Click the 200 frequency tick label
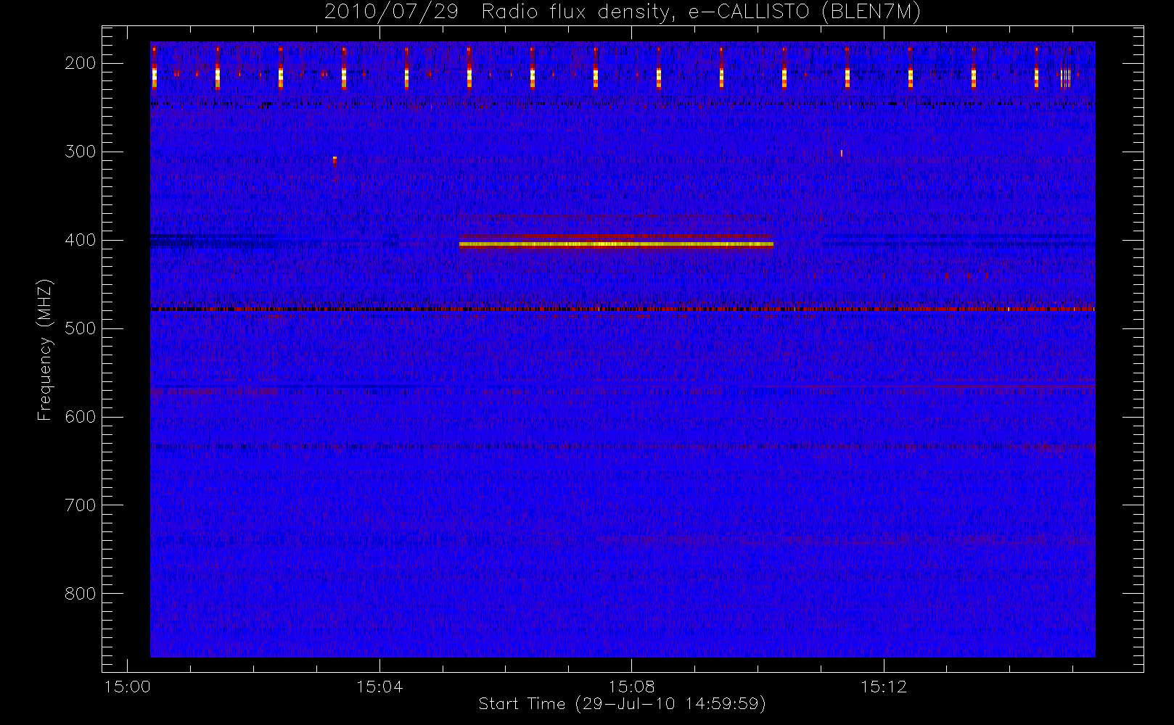Image resolution: width=1174 pixels, height=725 pixels. [81, 63]
